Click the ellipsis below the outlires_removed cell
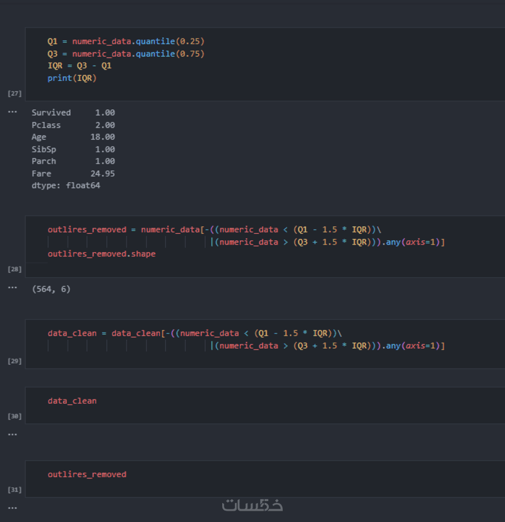The image size is (505, 522). coord(13,507)
